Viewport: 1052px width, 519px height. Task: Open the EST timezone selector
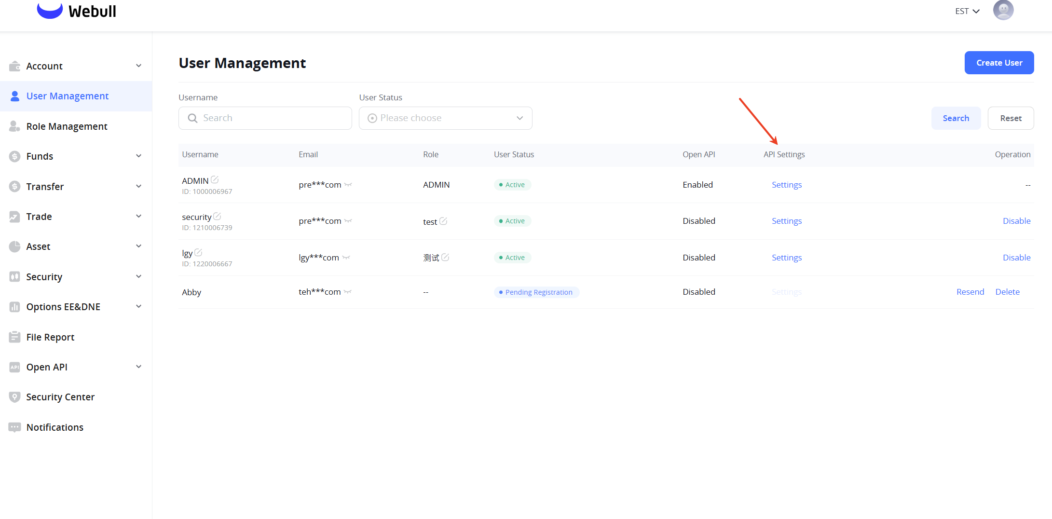(967, 11)
